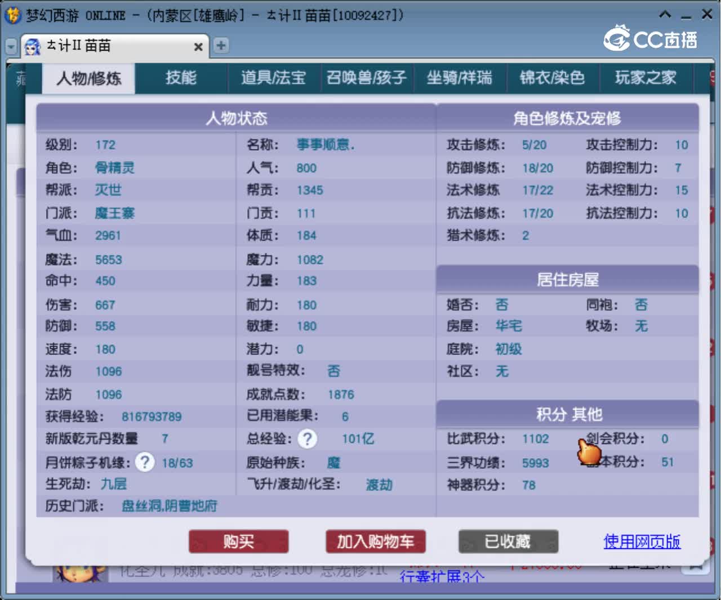Click the grey 已收藏 button
This screenshot has width=721, height=600.
click(x=508, y=541)
